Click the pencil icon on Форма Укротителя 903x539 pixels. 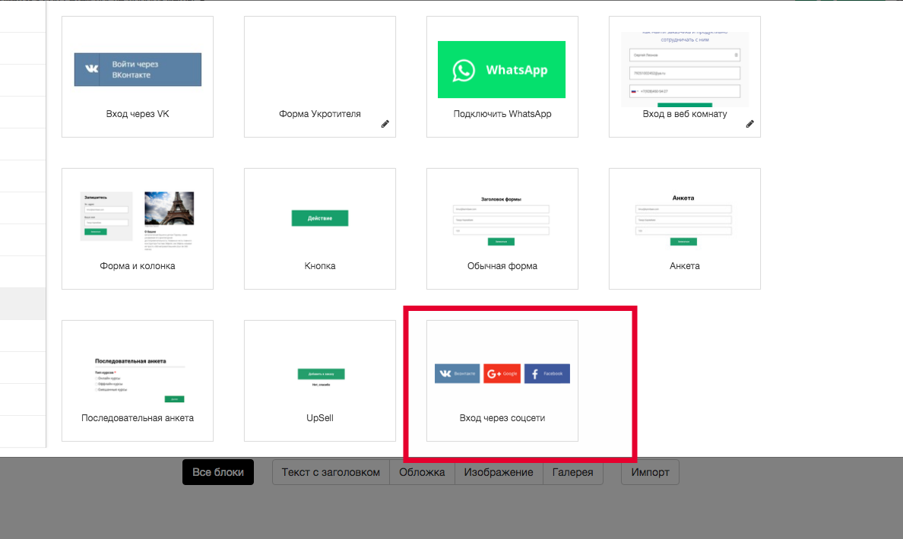pyautogui.click(x=385, y=124)
